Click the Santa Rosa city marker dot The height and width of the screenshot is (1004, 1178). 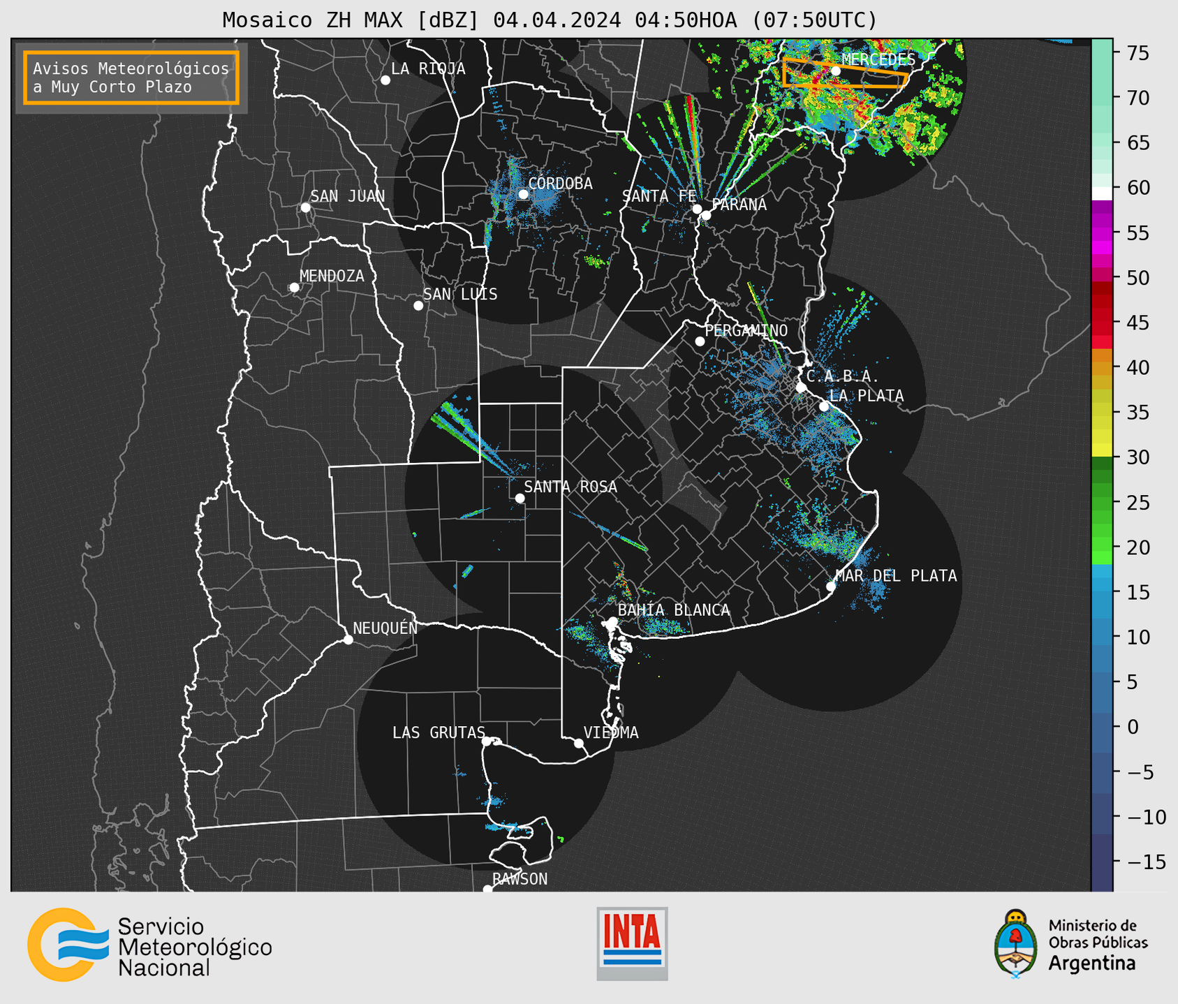pyautogui.click(x=520, y=499)
